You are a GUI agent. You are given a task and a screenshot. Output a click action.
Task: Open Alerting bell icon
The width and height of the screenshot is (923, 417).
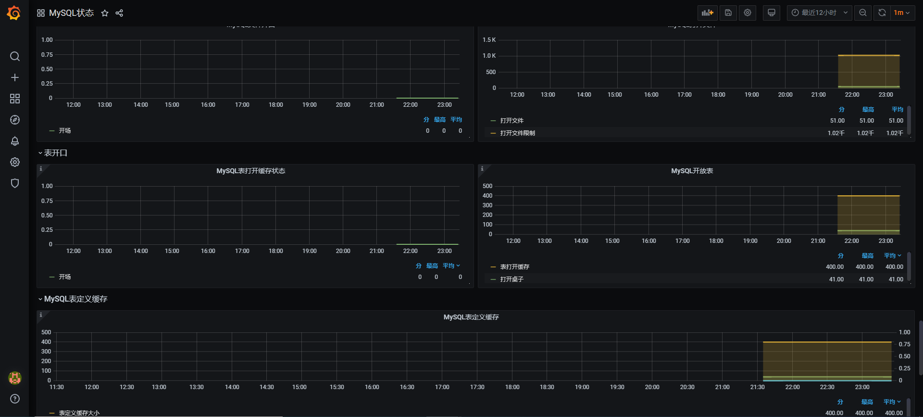[15, 141]
